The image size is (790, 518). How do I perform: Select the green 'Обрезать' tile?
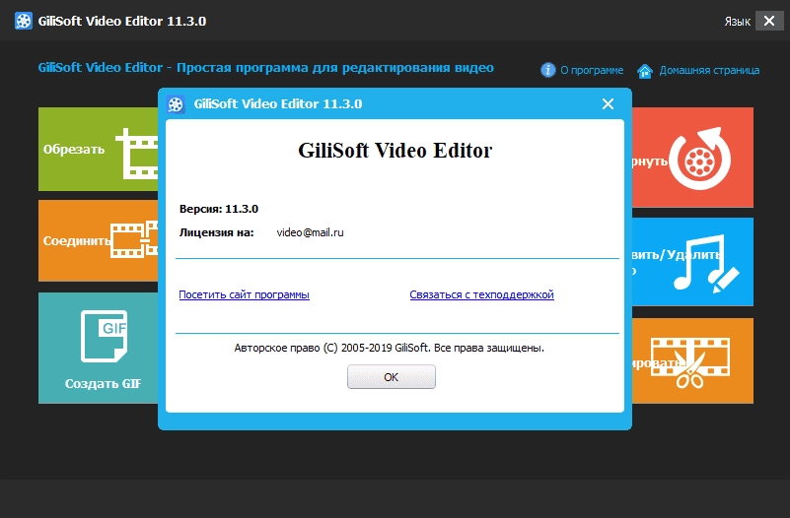[x=99, y=149]
